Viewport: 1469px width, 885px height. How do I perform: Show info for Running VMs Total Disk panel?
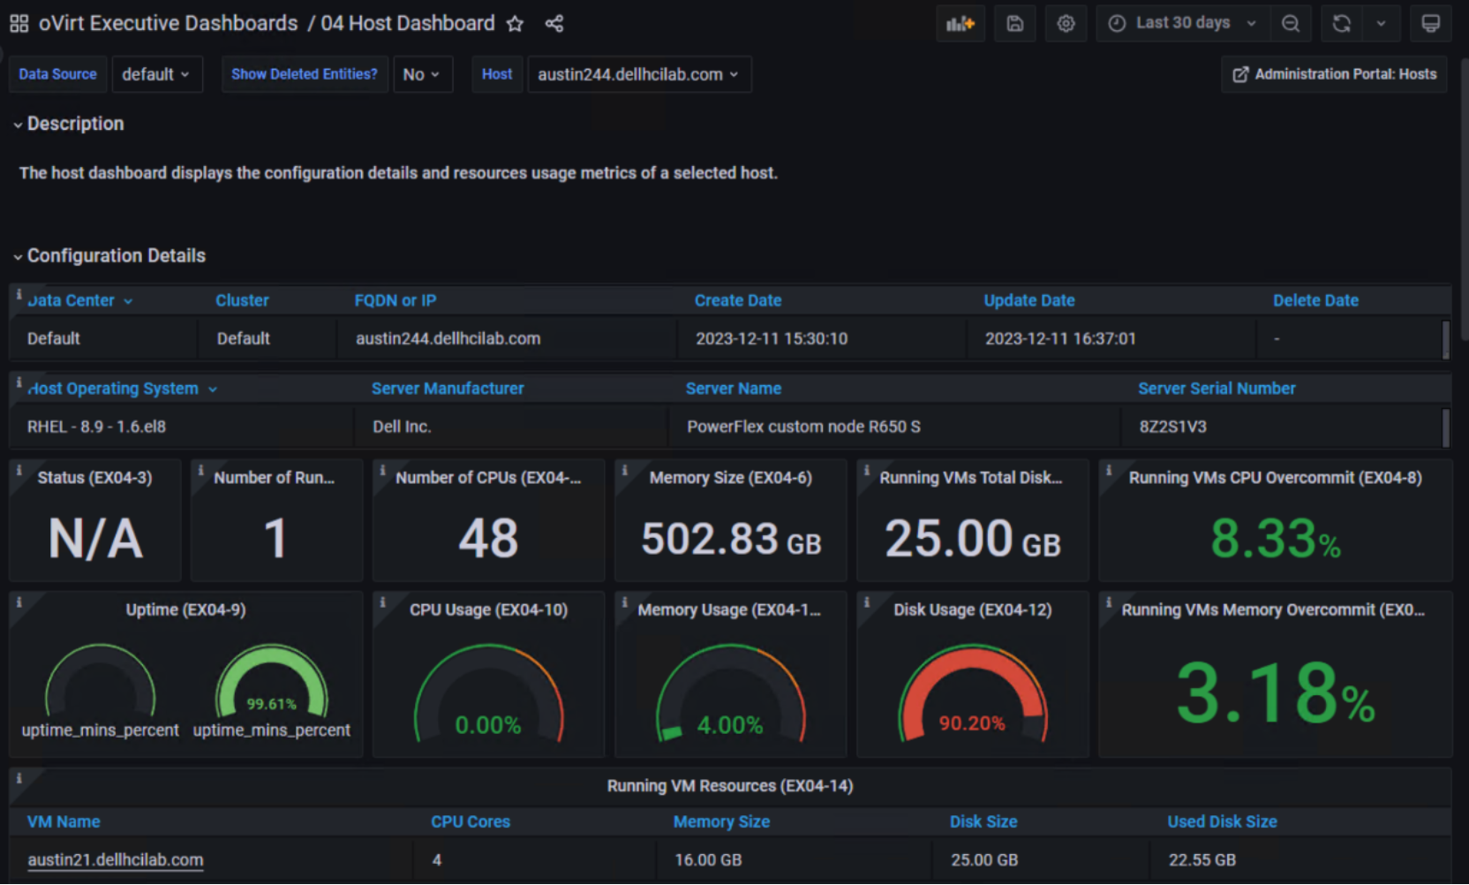(x=866, y=470)
